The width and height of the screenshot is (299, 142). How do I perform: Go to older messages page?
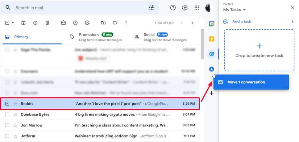[x=192, y=23]
